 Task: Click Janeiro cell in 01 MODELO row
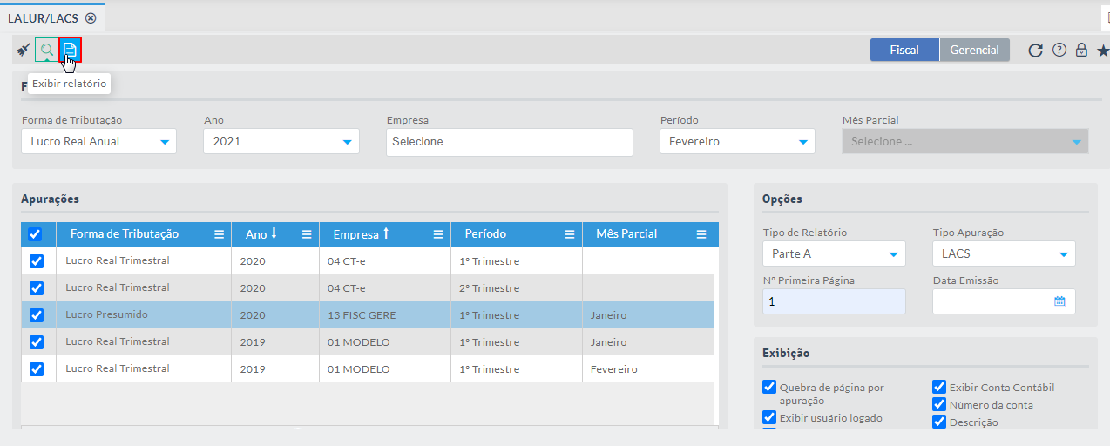(x=648, y=342)
